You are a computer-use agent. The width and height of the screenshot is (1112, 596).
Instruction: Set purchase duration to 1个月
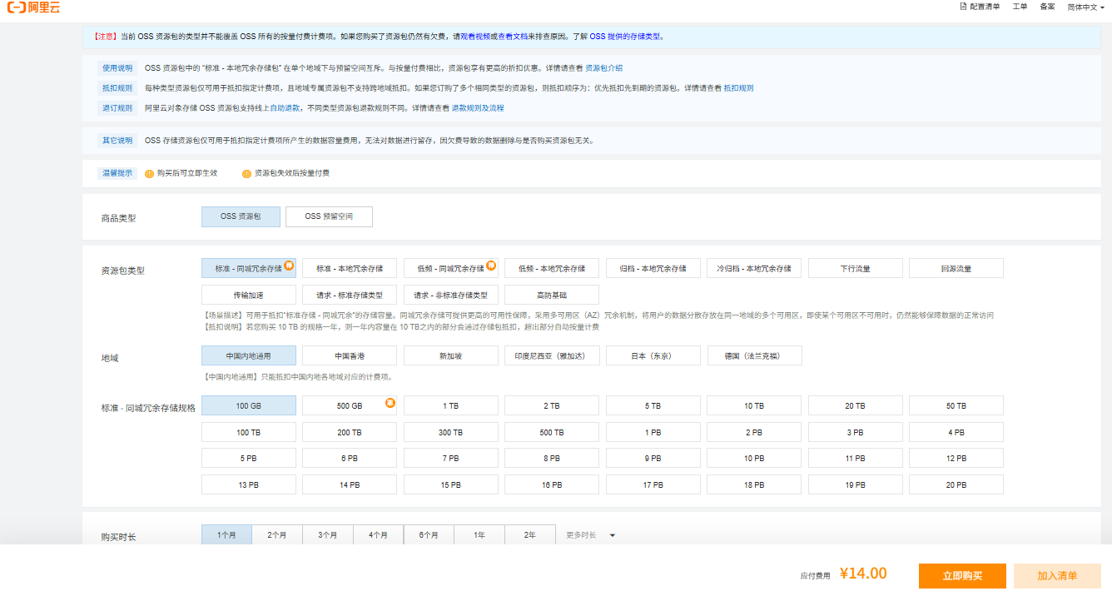point(226,535)
